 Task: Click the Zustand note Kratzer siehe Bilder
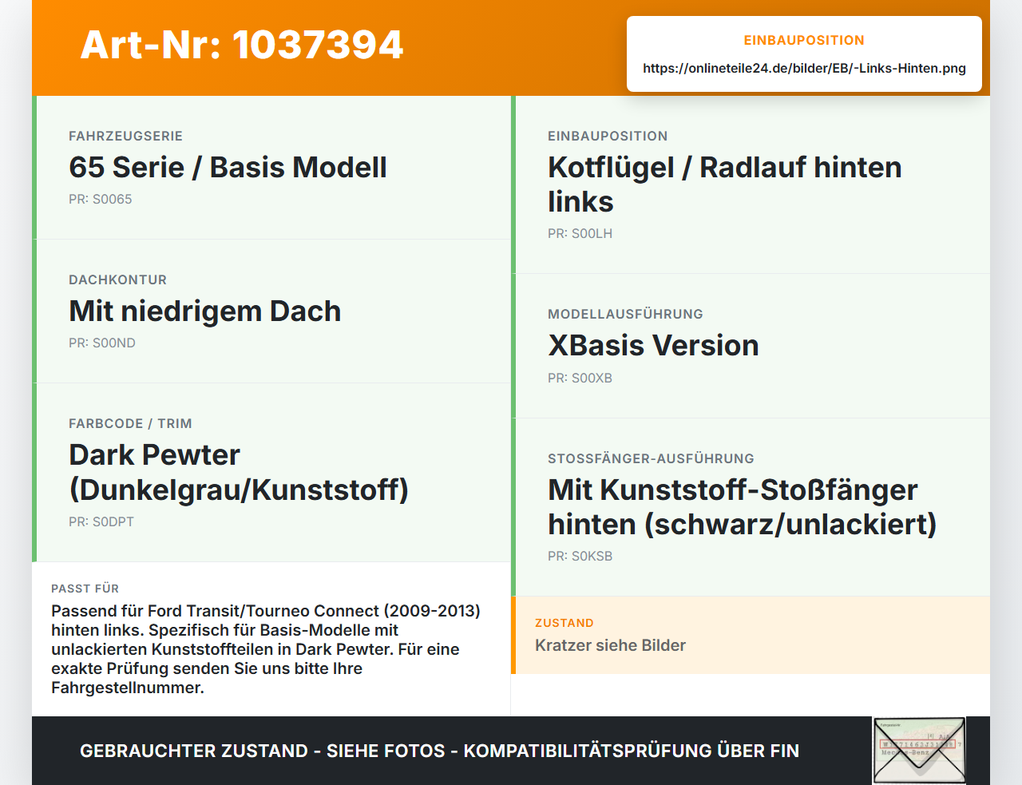[x=610, y=645]
